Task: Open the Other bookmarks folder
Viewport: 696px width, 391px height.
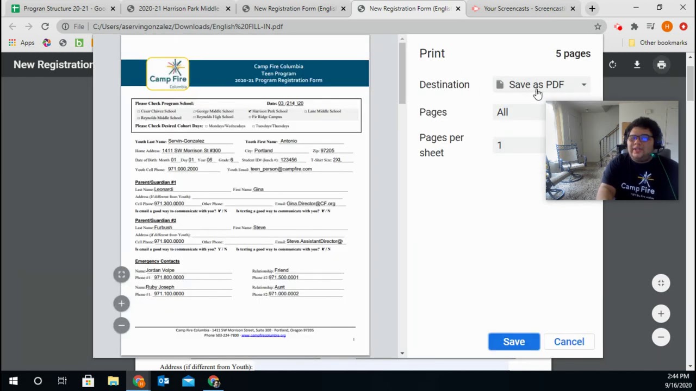Action: 657,42
